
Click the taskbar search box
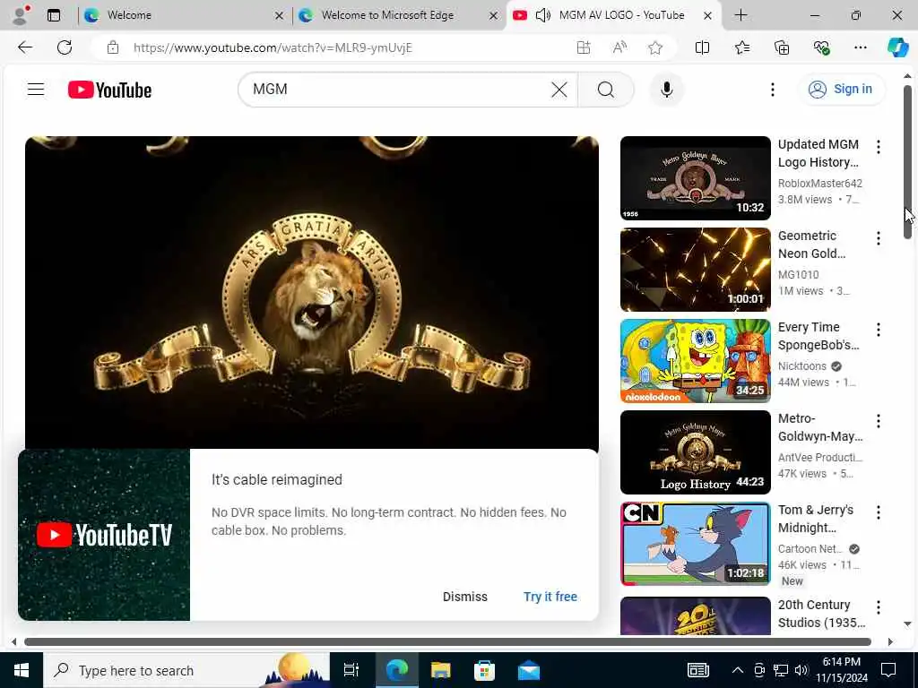186,670
